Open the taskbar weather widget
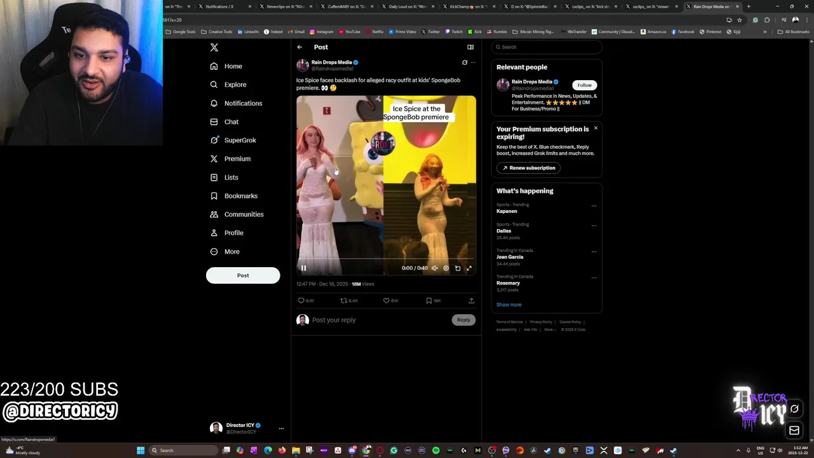The height and width of the screenshot is (458, 814). click(24, 450)
